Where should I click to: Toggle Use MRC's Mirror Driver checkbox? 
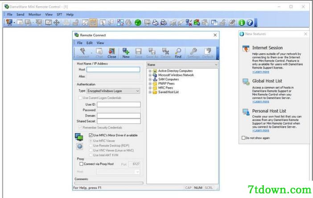coord(91,135)
